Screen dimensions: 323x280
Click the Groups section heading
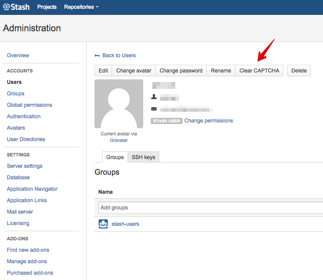(x=107, y=172)
